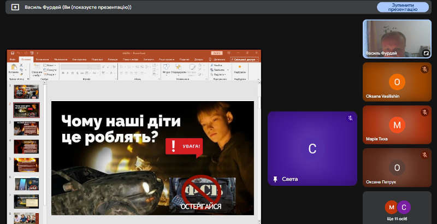This screenshot has height=224, width=437.
Task: Click the Paste (Вставити) clipboard icon
Action: 14,68
